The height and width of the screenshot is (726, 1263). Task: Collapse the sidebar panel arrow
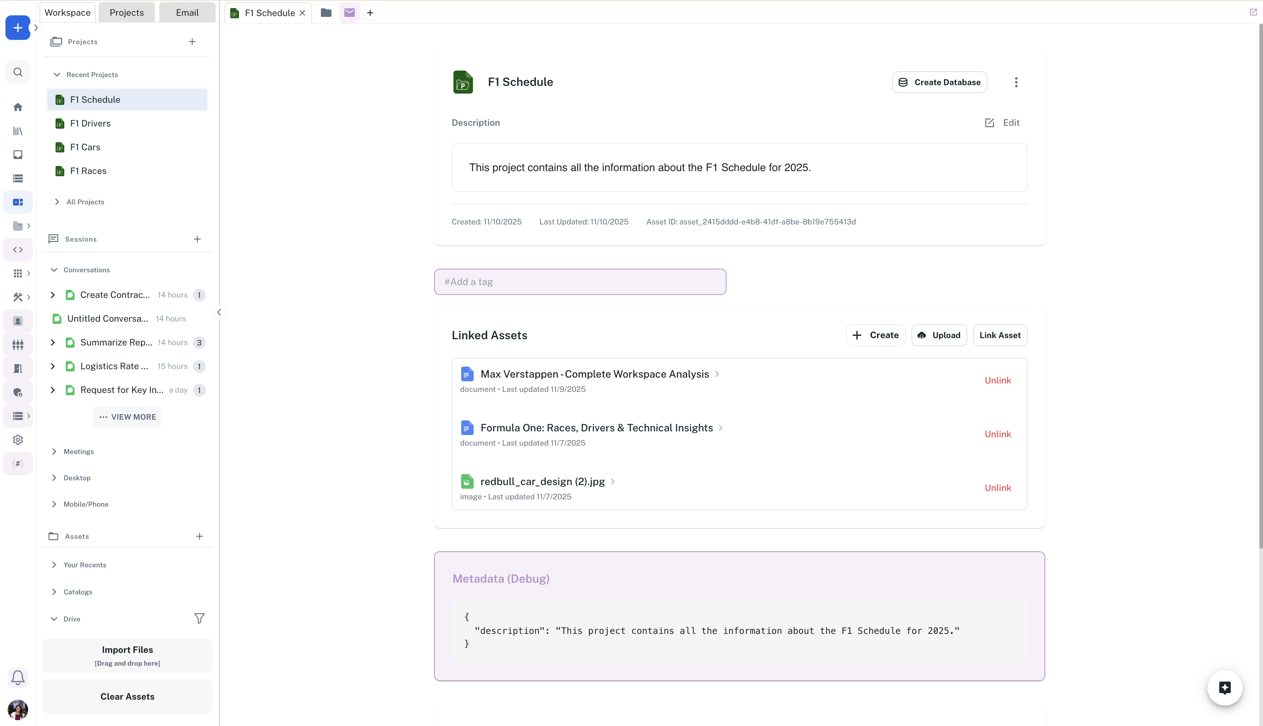(219, 312)
